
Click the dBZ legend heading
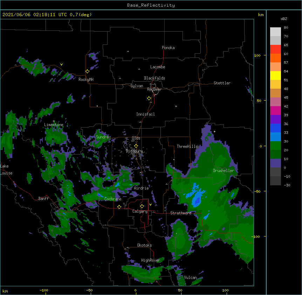284,19
